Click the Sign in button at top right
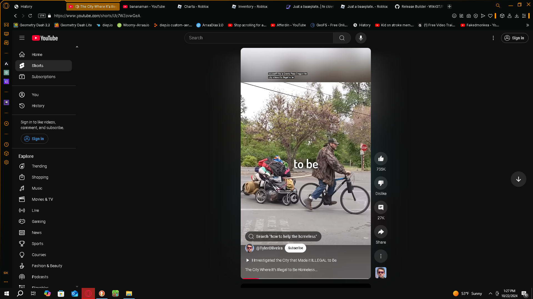This screenshot has width=533, height=299. (514, 38)
